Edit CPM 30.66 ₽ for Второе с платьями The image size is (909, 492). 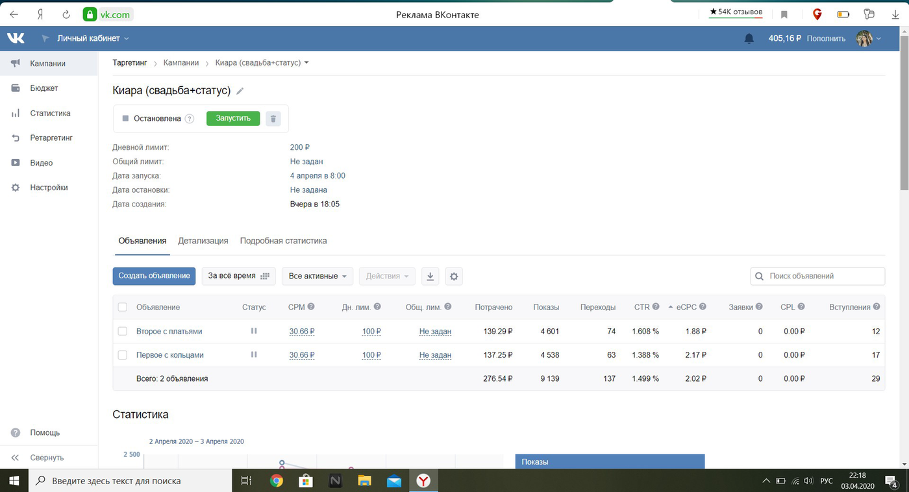(x=302, y=331)
